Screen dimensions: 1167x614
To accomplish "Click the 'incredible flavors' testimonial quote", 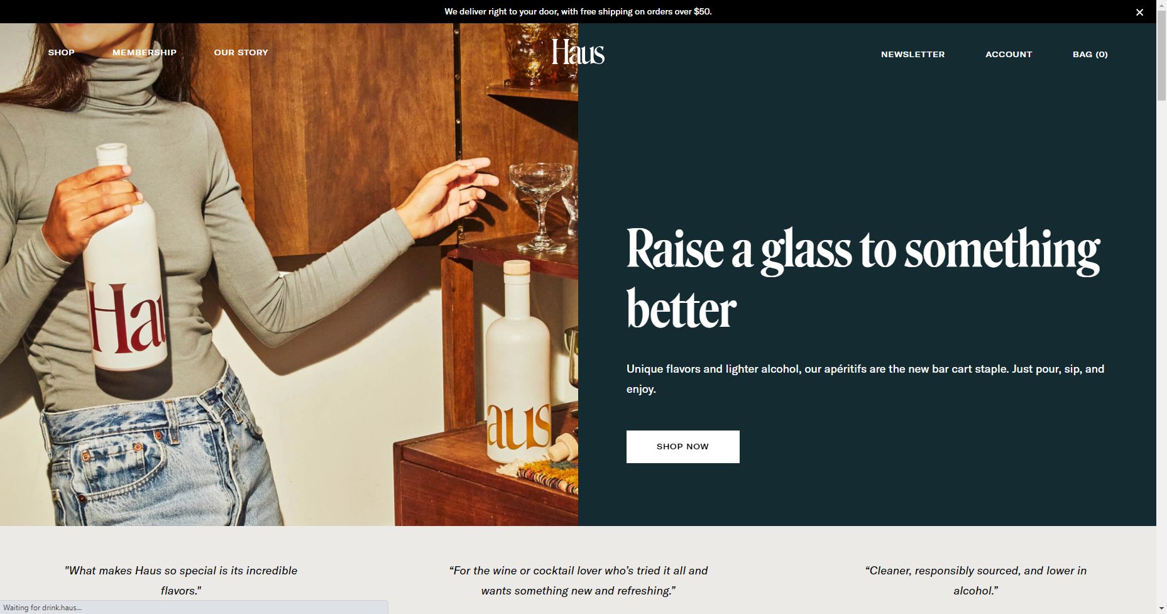I will 181,581.
